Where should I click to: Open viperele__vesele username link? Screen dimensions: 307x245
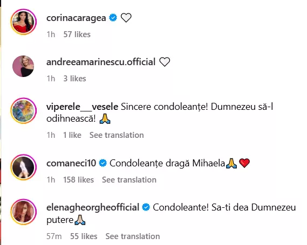[82, 107]
